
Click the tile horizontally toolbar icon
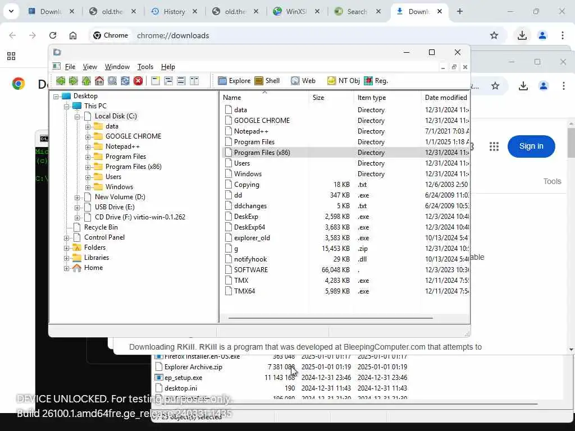point(181,81)
